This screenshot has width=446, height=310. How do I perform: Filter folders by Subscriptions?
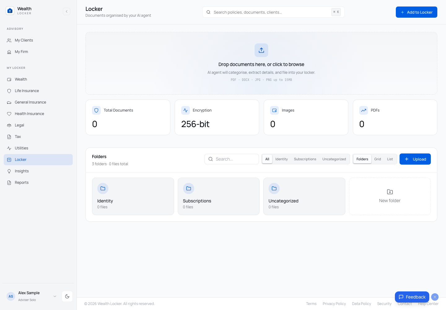coord(305,159)
